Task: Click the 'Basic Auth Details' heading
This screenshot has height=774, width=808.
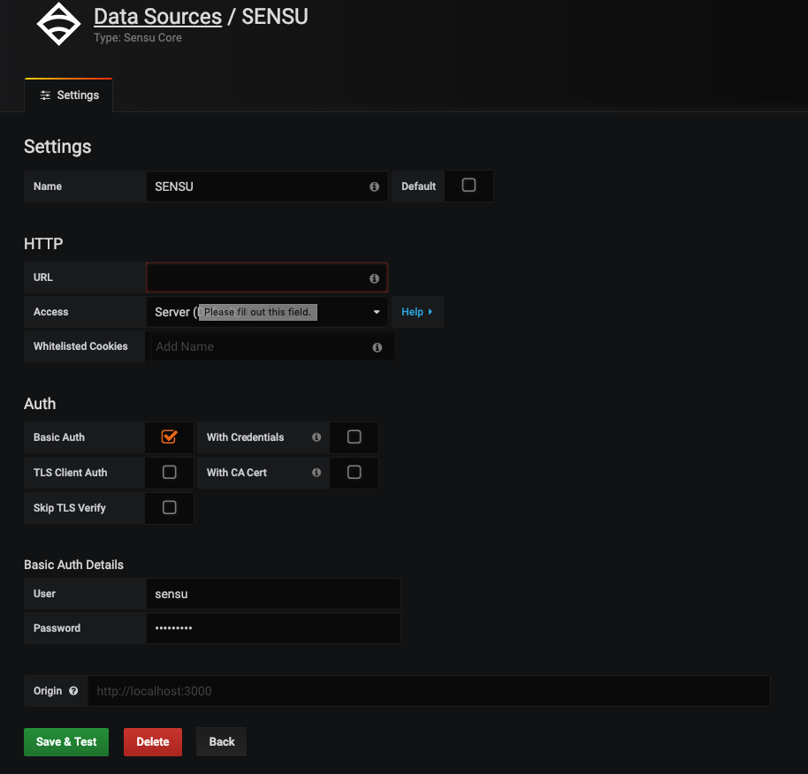Action: (73, 565)
